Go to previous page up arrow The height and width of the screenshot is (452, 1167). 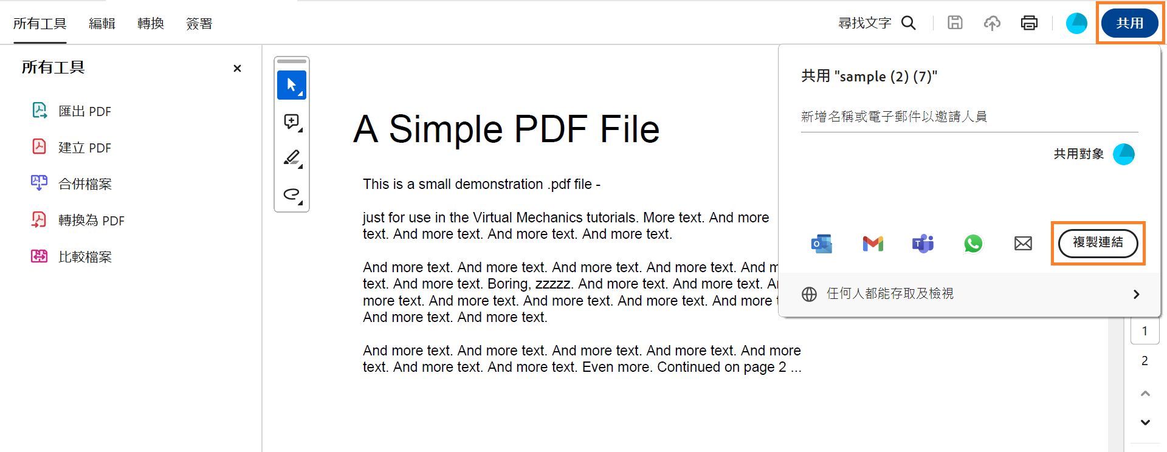pyautogui.click(x=1145, y=394)
